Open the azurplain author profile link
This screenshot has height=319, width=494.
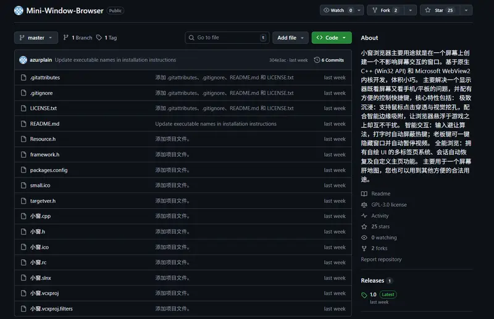tap(41, 60)
